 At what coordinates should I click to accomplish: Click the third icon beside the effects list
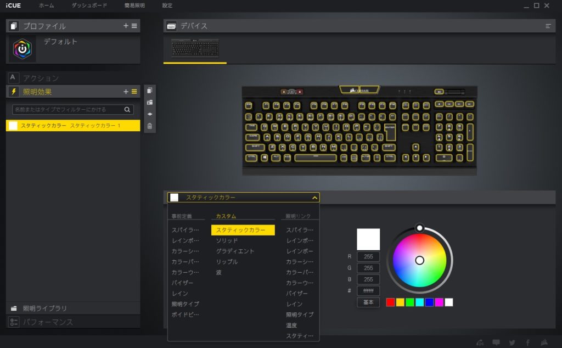(x=150, y=114)
